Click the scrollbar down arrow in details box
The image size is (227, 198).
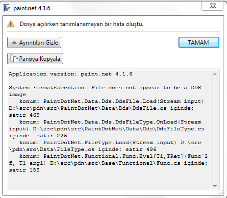point(215,186)
